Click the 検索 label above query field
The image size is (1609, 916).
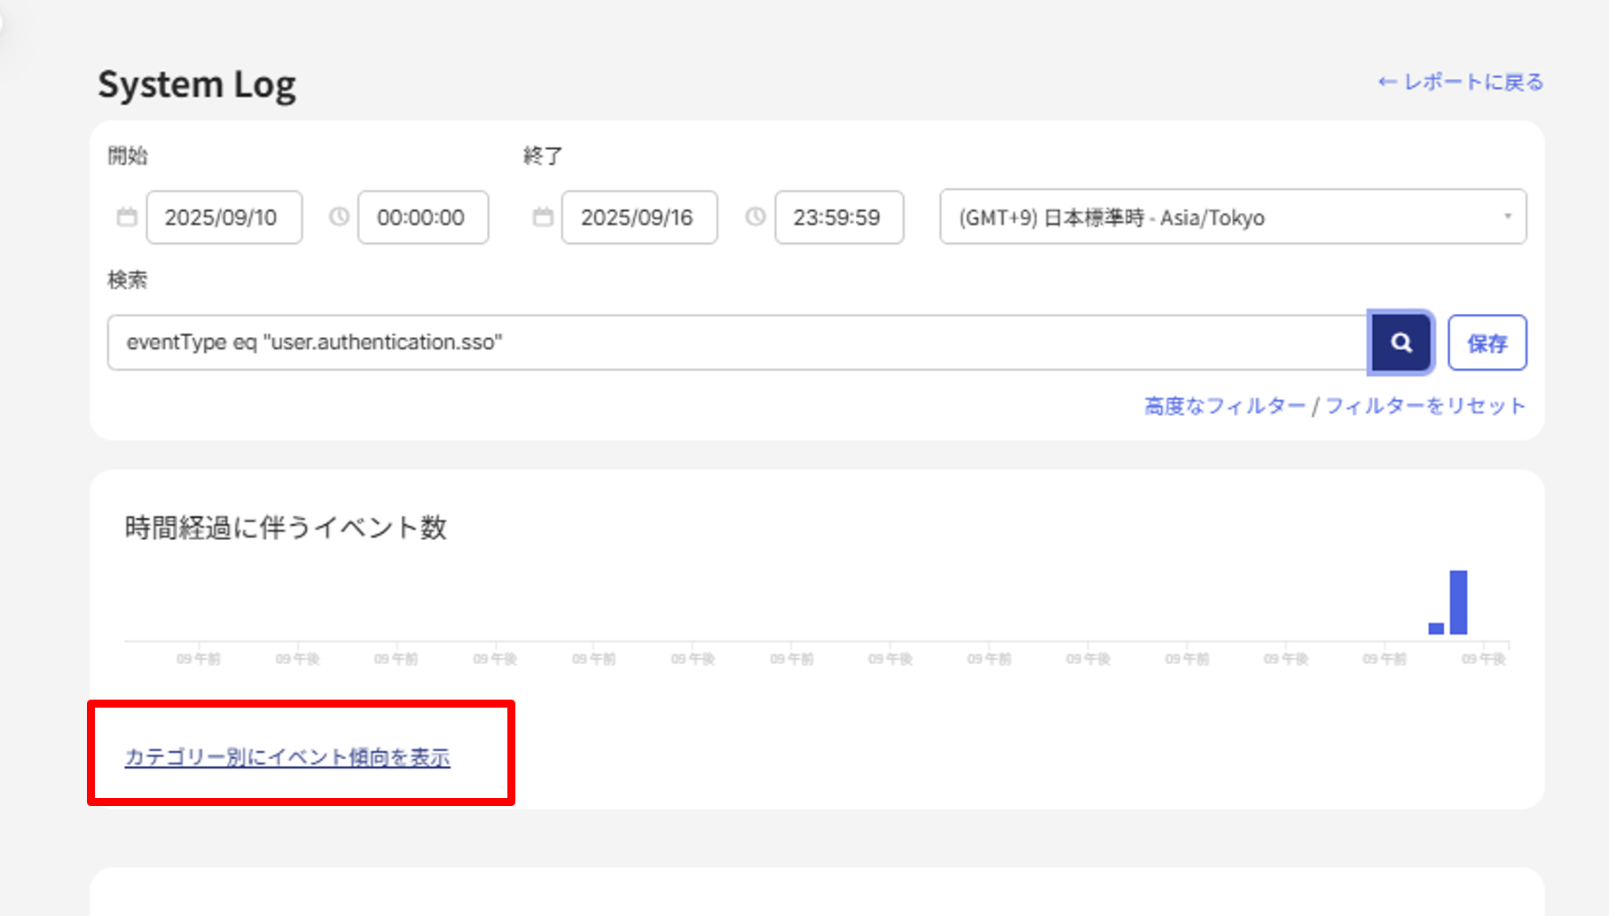(128, 280)
